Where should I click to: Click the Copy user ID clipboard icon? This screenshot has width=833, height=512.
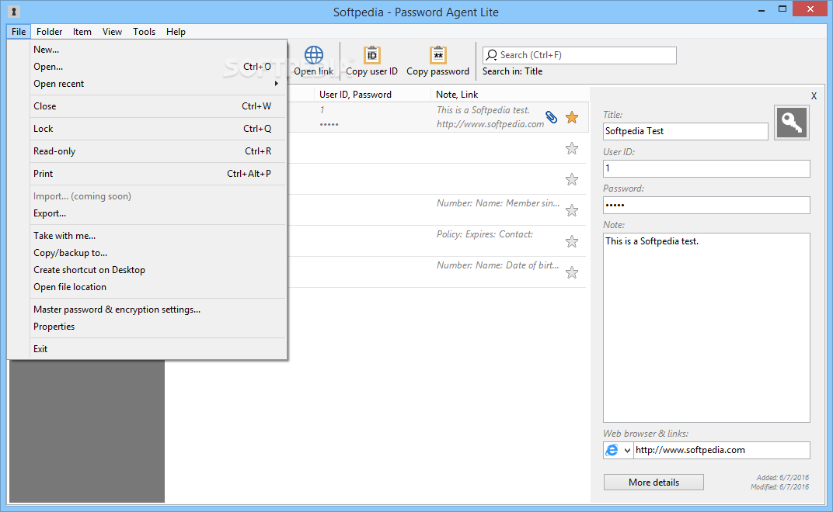372,54
